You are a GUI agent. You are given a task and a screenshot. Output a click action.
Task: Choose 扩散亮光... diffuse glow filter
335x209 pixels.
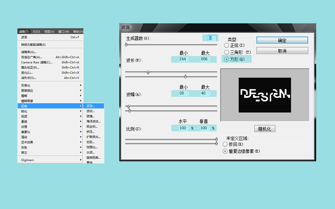click(94, 137)
